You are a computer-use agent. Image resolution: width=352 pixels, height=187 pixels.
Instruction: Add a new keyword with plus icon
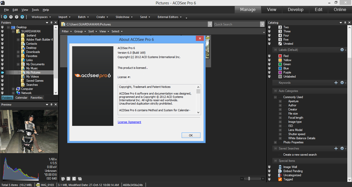336,83
